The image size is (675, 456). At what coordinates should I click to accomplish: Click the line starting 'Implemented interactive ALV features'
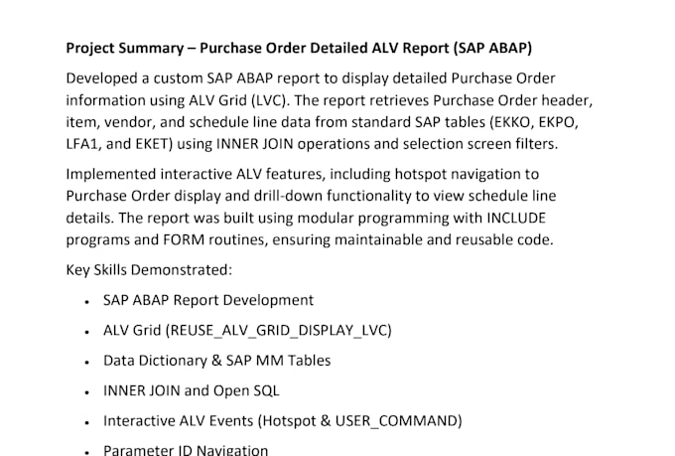pos(302,174)
